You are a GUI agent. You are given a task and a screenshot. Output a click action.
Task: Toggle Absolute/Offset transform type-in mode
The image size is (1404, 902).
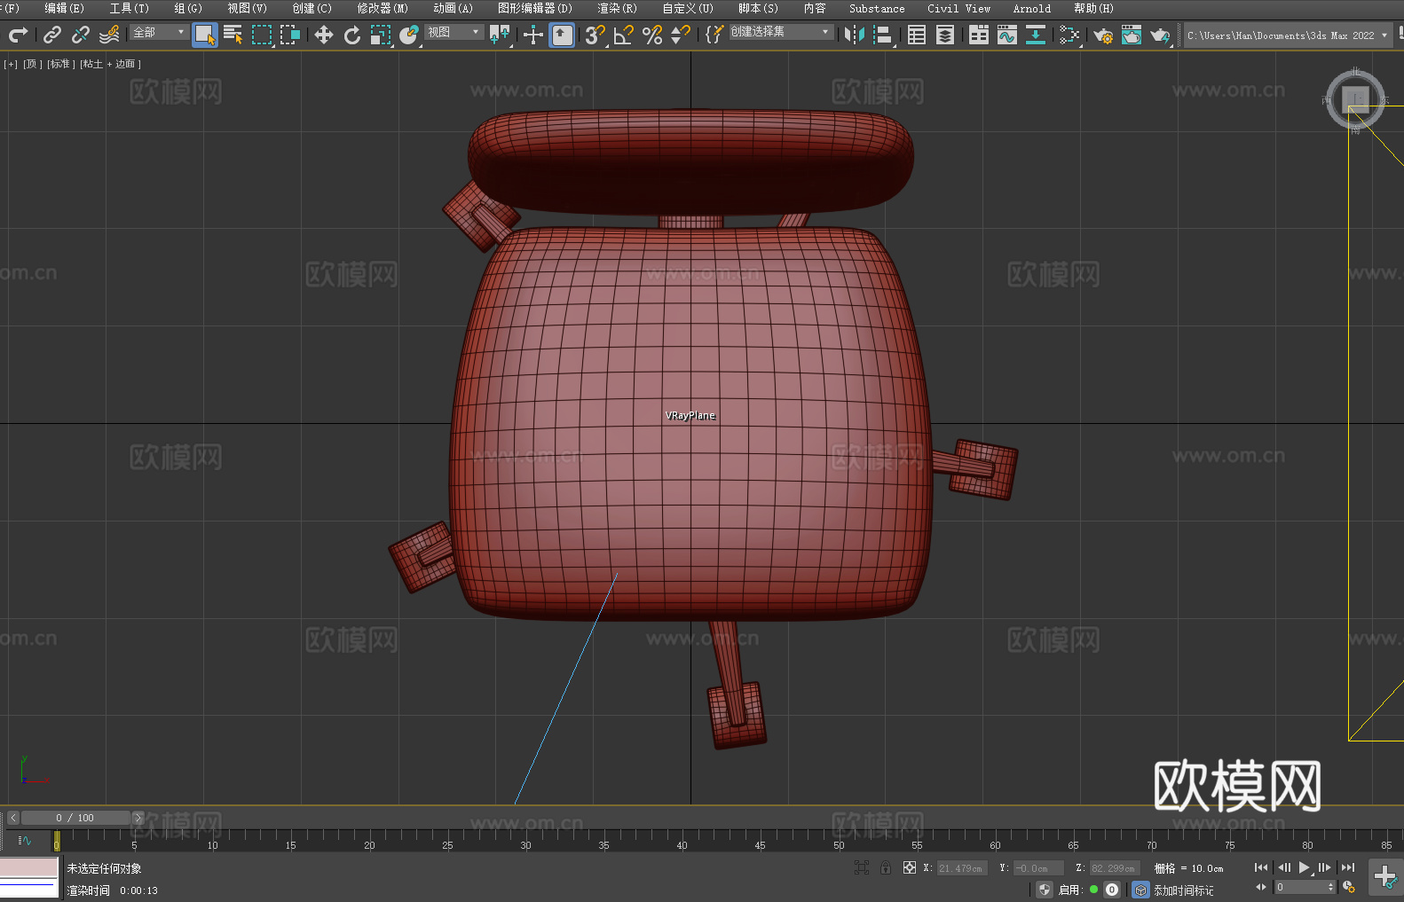(910, 867)
